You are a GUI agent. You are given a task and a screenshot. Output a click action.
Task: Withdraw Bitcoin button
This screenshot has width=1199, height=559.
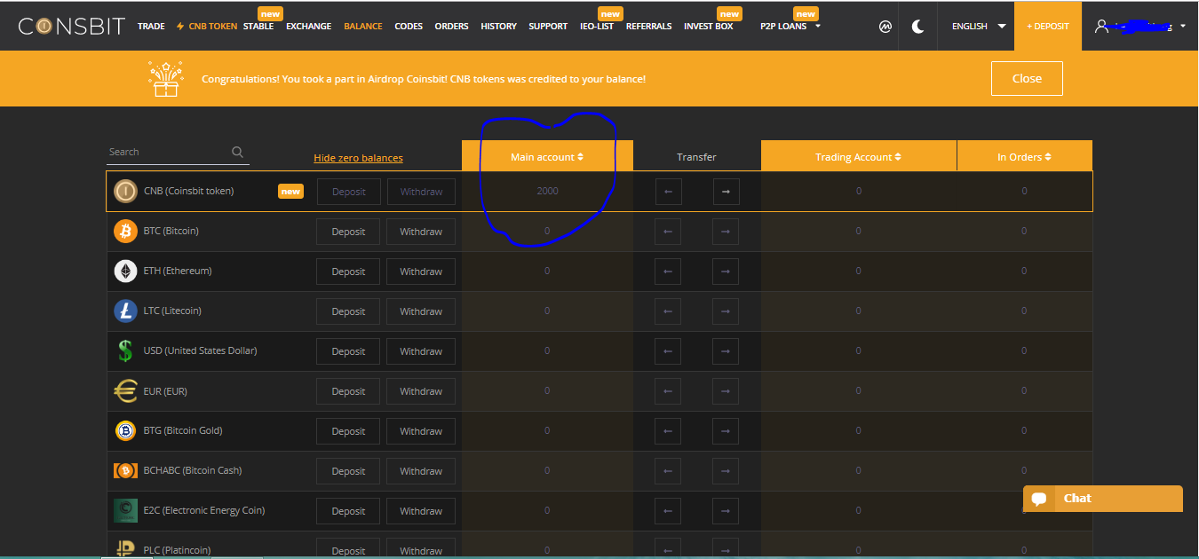pos(421,232)
